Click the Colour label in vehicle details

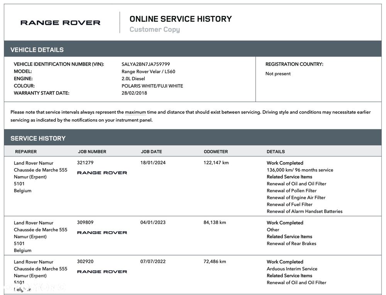(24, 86)
